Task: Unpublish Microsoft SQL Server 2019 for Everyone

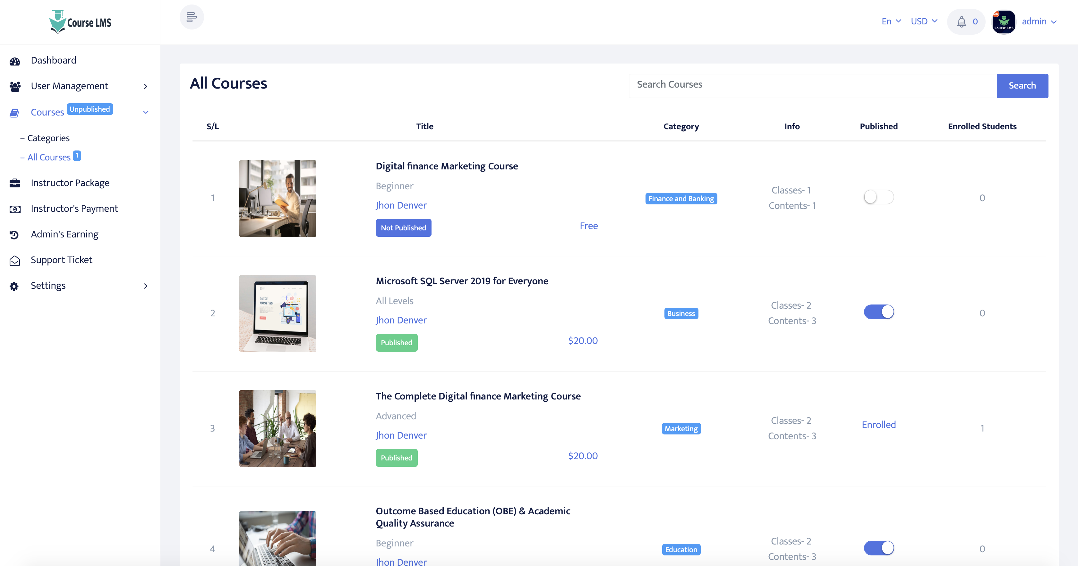Action: click(879, 312)
